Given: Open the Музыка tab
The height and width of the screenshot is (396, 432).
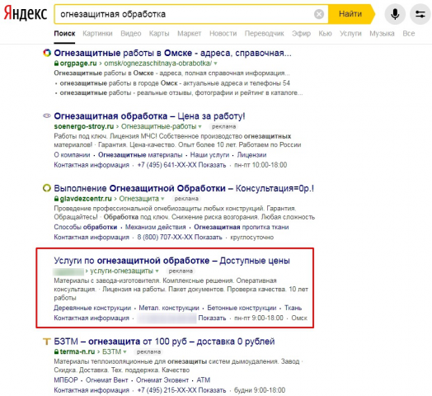Looking at the screenshot, I should 382,34.
